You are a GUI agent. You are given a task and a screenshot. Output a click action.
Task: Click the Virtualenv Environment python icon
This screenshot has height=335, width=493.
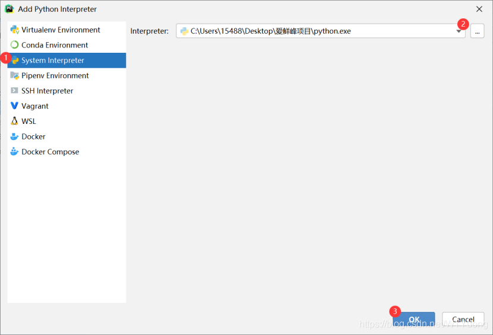[x=14, y=30]
